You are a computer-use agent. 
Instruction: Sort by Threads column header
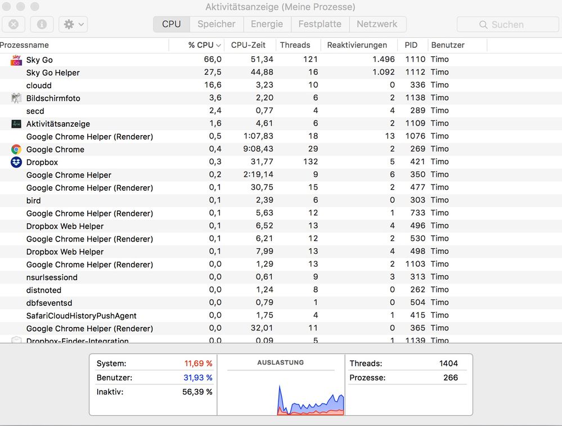click(297, 45)
